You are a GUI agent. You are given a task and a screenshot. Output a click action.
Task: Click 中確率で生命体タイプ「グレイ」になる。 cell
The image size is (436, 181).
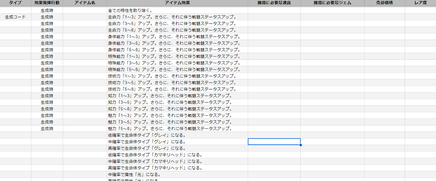pyautogui.click(x=177, y=141)
